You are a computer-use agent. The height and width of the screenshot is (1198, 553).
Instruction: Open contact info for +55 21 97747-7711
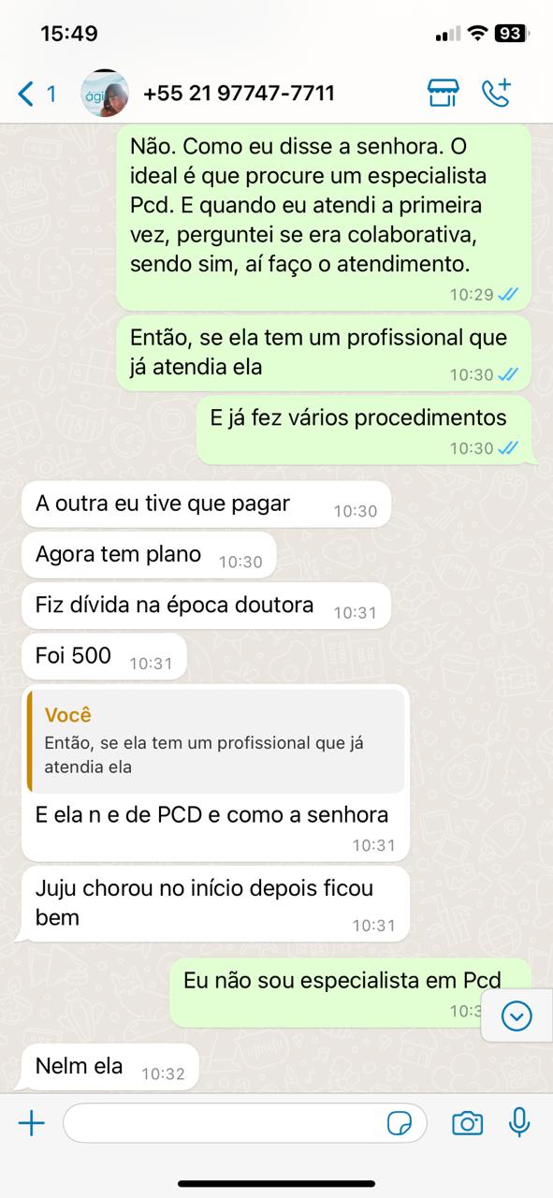[239, 94]
